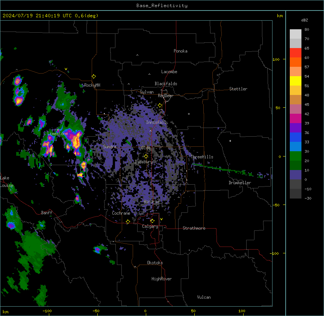Viewport: 324px width, 316px height.
Task: Click the 50 tick on bottom axis
Action: click(193, 311)
